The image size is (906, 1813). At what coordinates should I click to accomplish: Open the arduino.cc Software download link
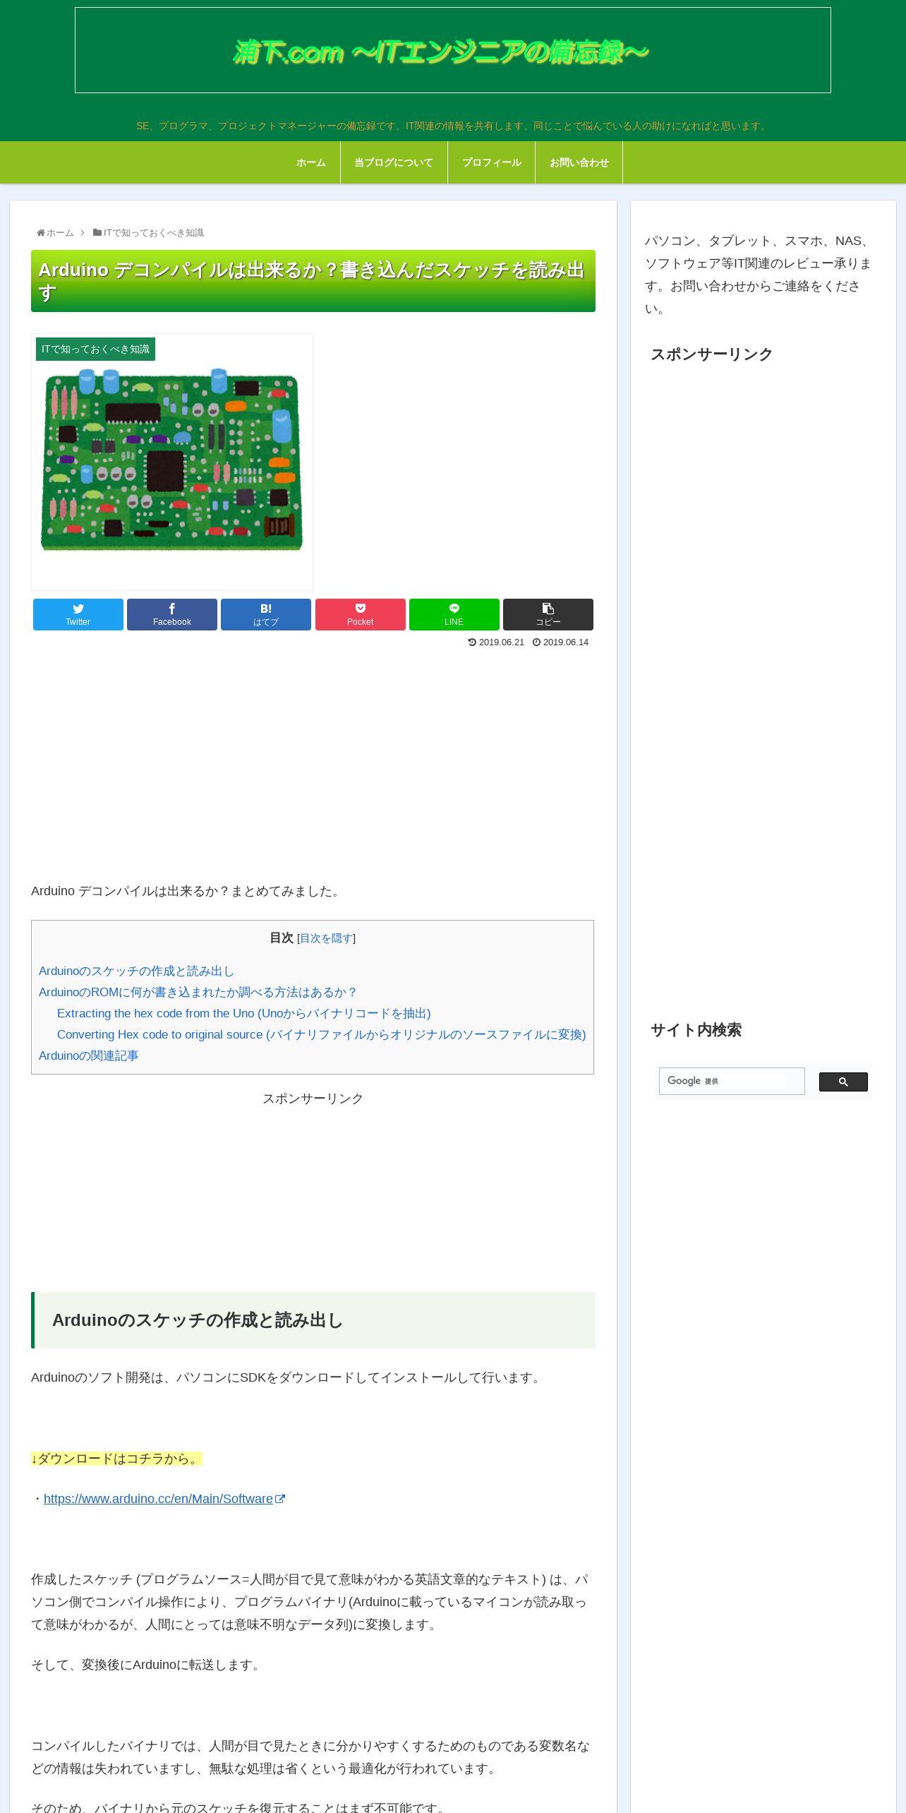(164, 1499)
